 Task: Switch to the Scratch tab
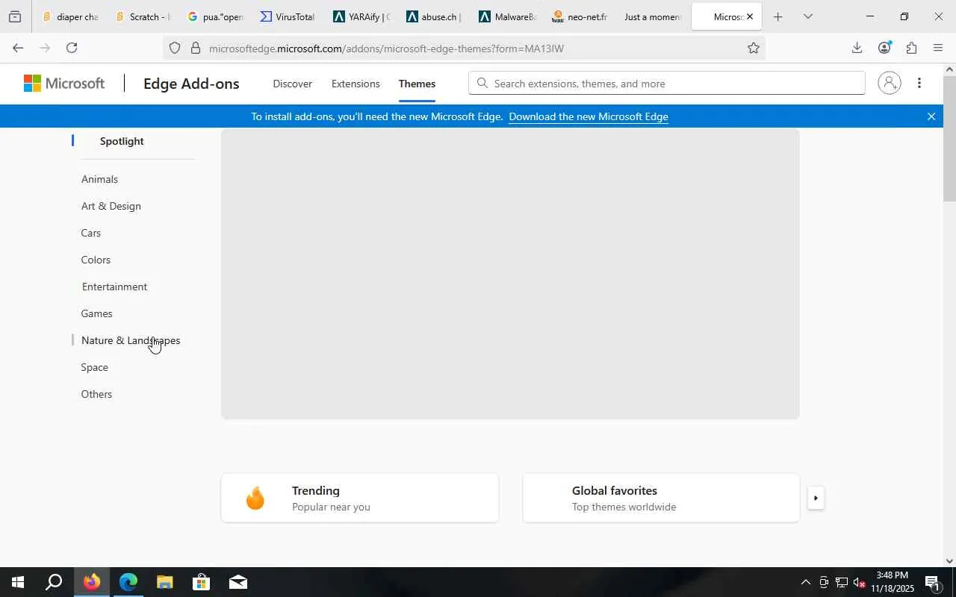pyautogui.click(x=143, y=16)
